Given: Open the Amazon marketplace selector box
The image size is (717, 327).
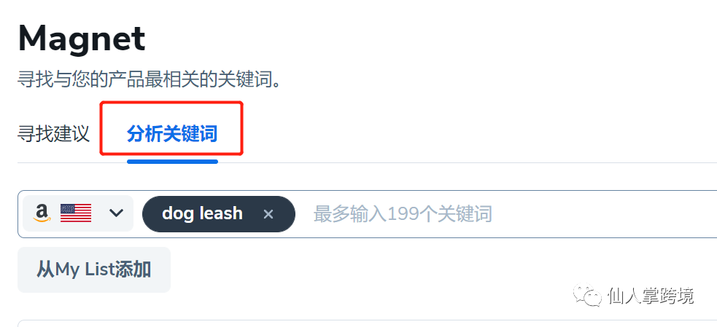Looking at the screenshot, I should (x=78, y=213).
